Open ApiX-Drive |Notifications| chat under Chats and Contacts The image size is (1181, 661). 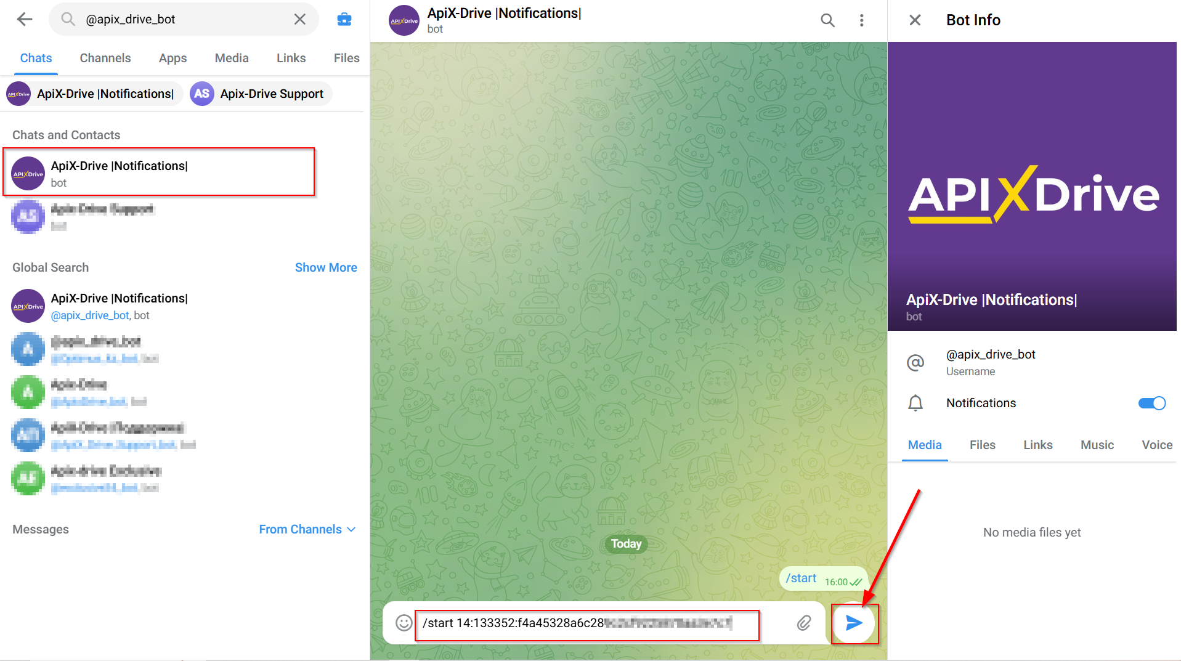click(159, 172)
